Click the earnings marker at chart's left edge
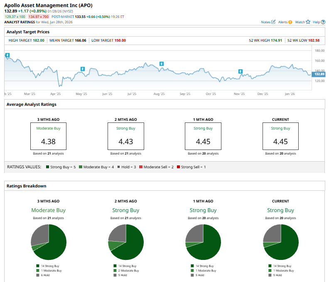The height and width of the screenshot is (282, 329). (x=7, y=55)
